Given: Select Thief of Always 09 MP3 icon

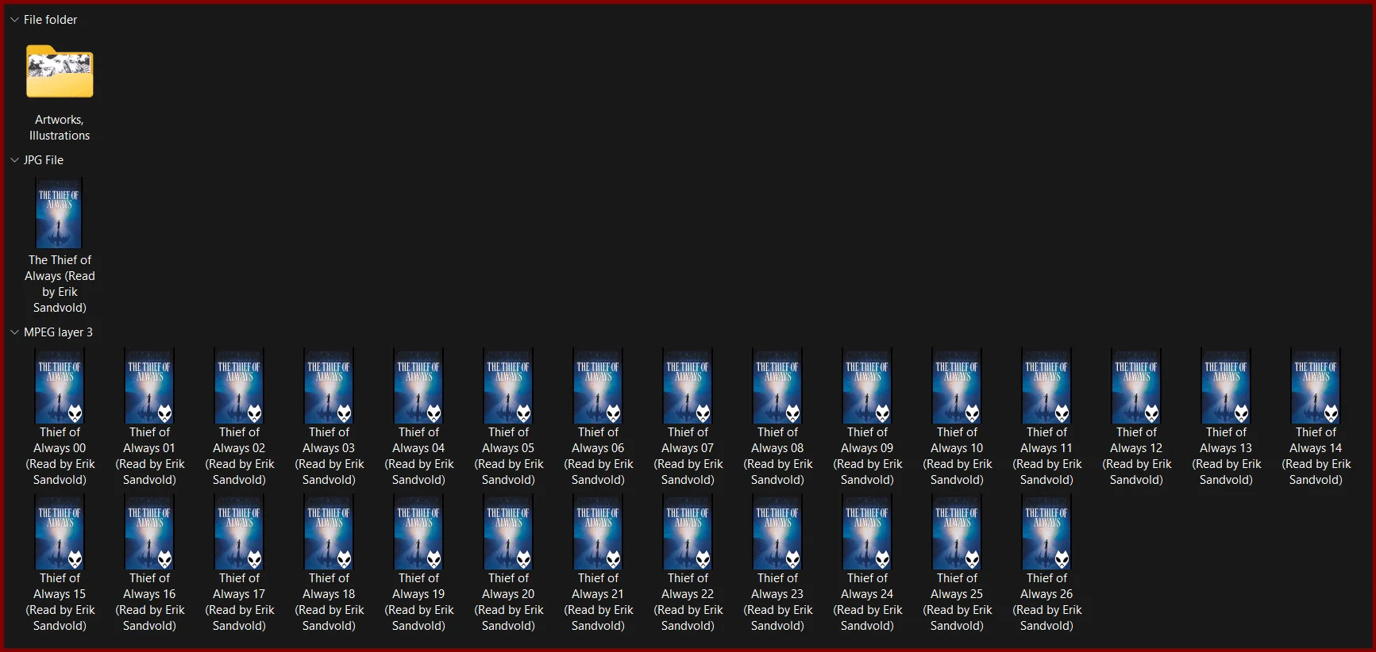Looking at the screenshot, I should click(867, 386).
